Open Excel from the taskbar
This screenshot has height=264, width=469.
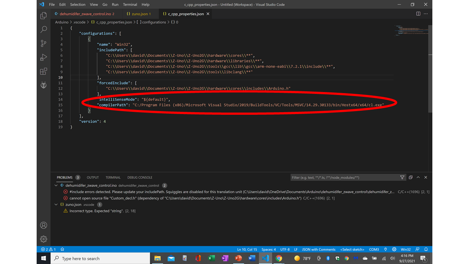[211, 258]
